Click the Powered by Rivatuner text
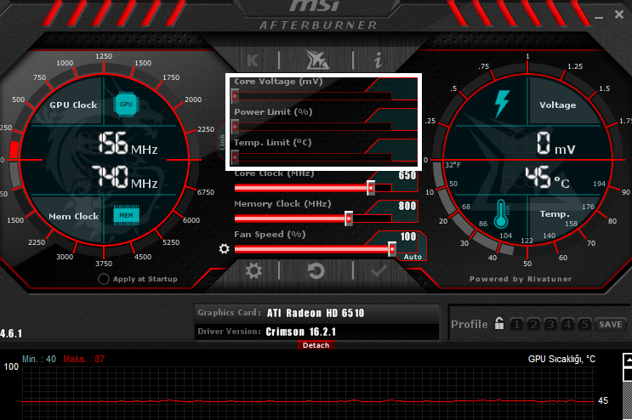Image resolution: width=632 pixels, height=420 pixels. (x=521, y=279)
